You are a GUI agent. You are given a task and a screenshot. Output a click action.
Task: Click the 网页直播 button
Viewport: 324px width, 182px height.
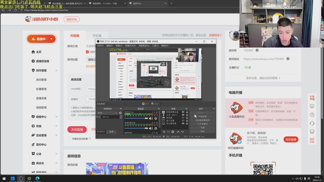[x=291, y=140]
